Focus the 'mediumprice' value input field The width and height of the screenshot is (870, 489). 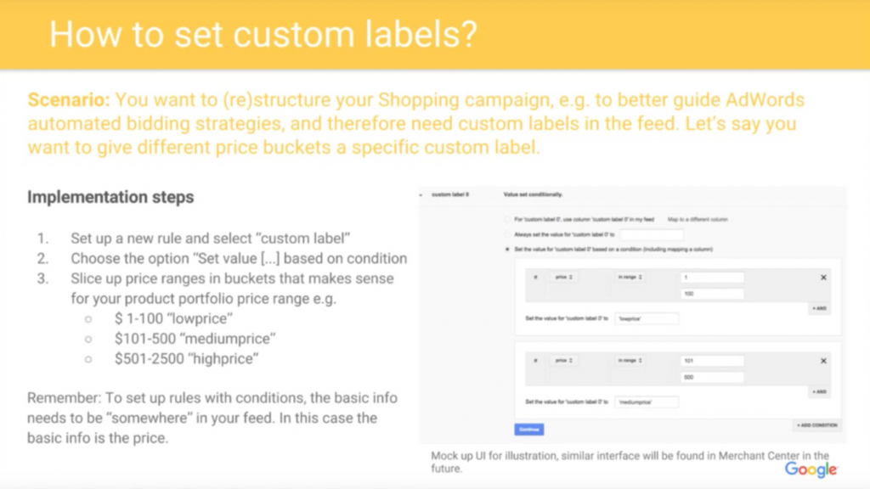647,402
